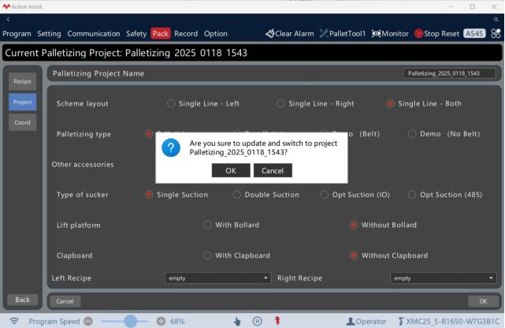Select Single Line - Left layout

[171, 103]
